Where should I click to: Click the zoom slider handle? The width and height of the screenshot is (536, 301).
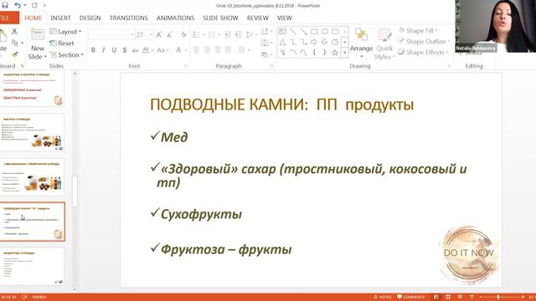pyautogui.click(x=498, y=298)
